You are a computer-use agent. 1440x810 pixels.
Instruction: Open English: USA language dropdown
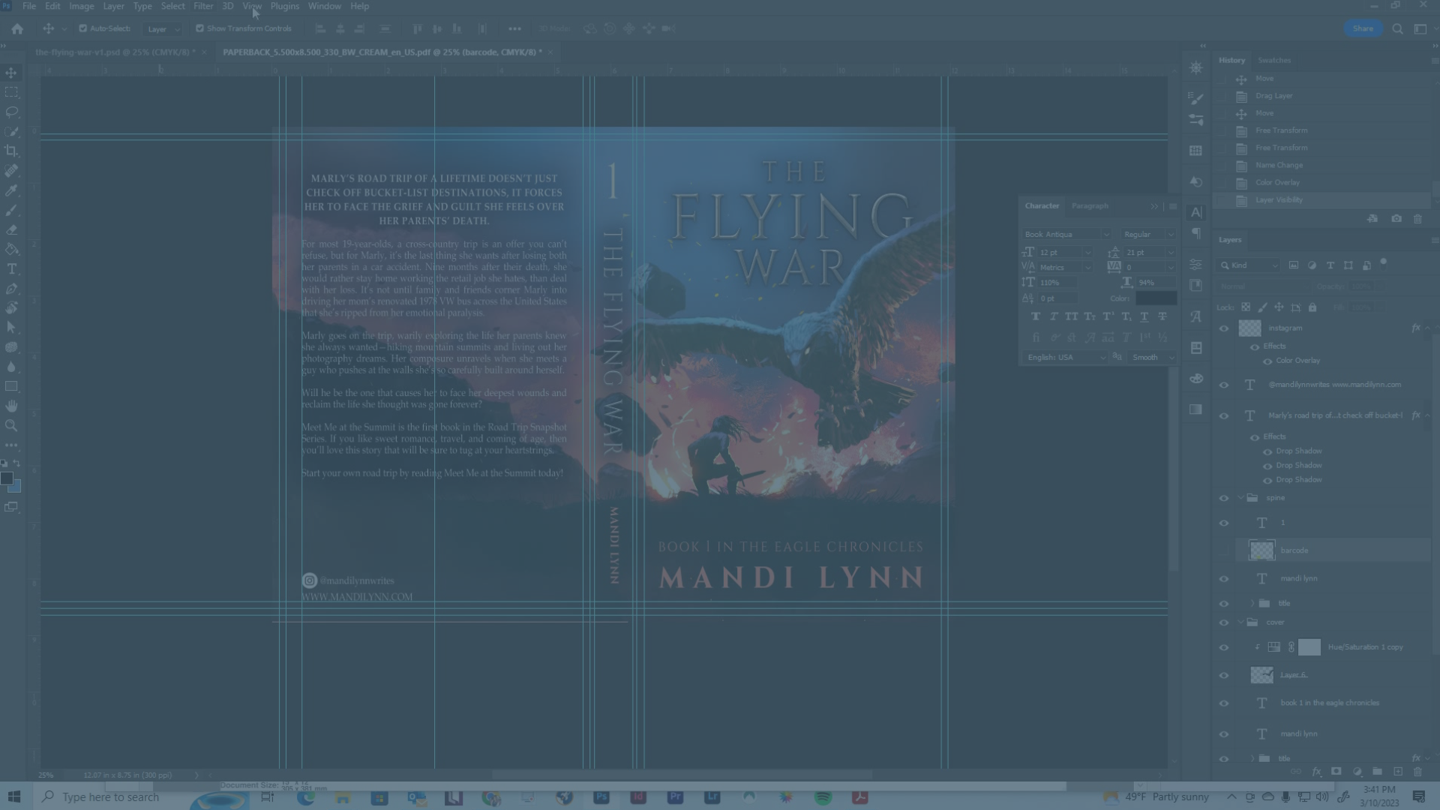1066,358
